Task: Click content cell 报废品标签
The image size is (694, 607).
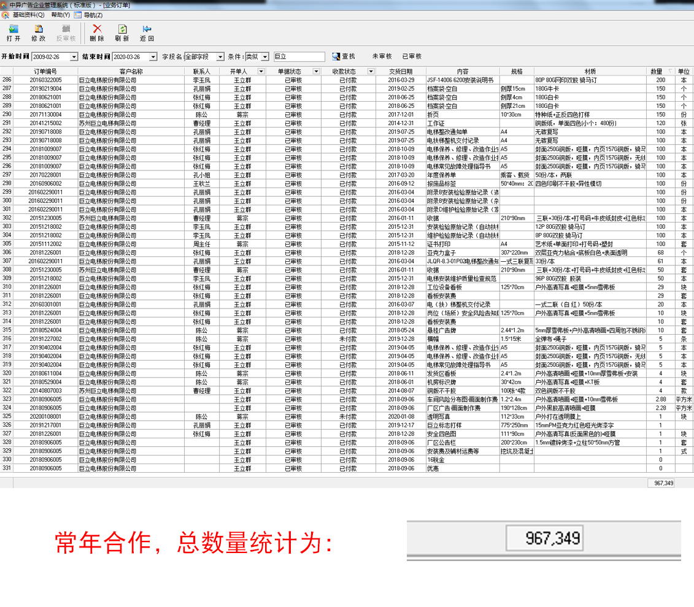Action: tap(441, 183)
